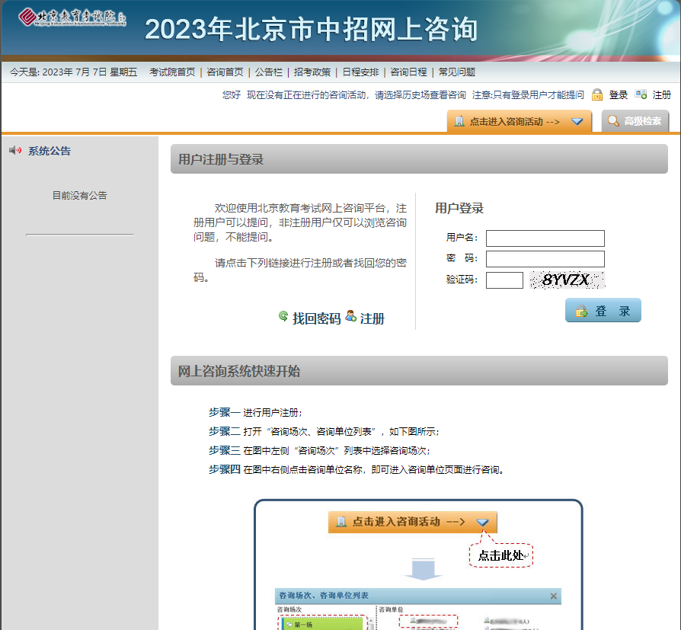
Task: Click the lock icon beside 登录
Action: pos(597,95)
